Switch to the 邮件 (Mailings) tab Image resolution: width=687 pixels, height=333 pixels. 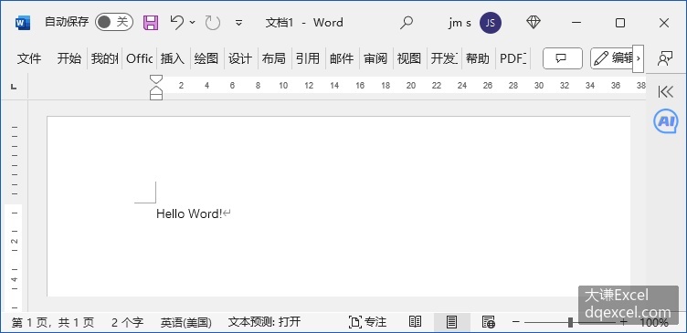point(342,58)
